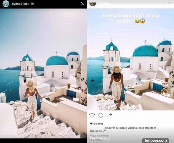The height and width of the screenshot is (143, 174).
Task: Tap the screaming face emoji in story text
Action: point(142,21)
